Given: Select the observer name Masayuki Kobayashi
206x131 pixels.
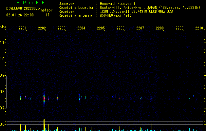Looking at the screenshot, I should [118, 4].
